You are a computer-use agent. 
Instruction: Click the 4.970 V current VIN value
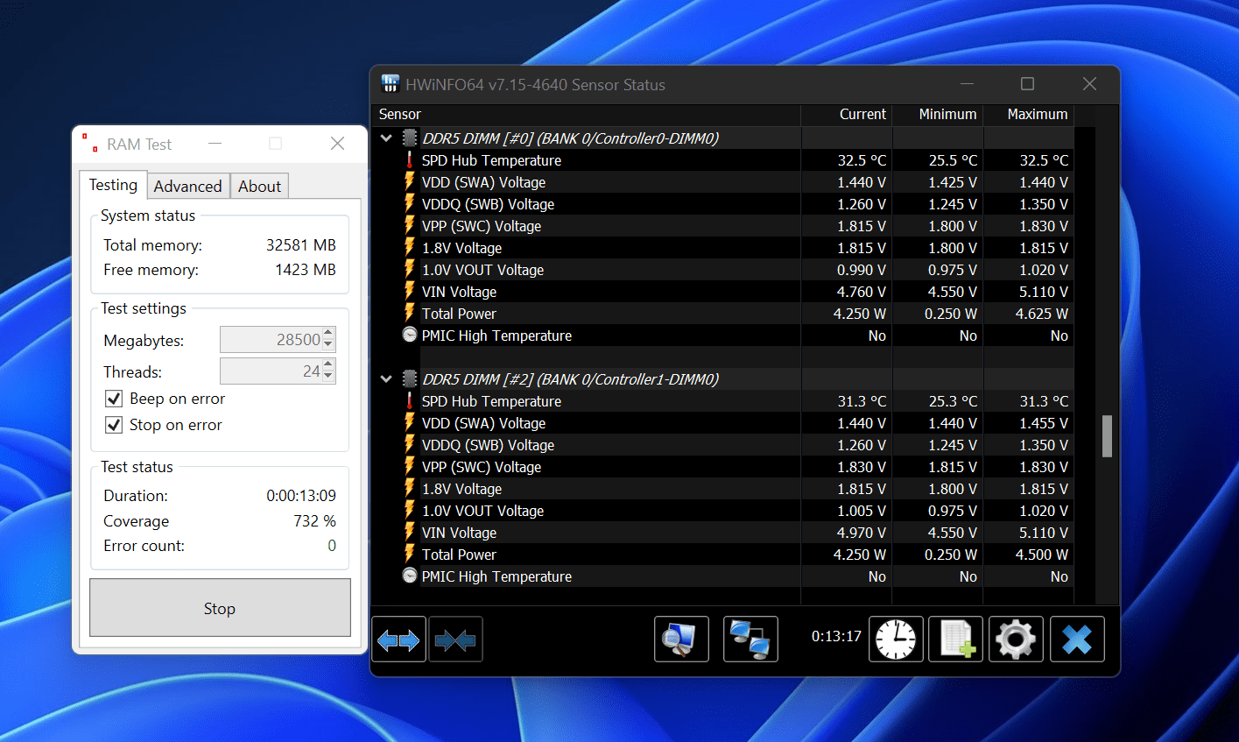pos(862,533)
